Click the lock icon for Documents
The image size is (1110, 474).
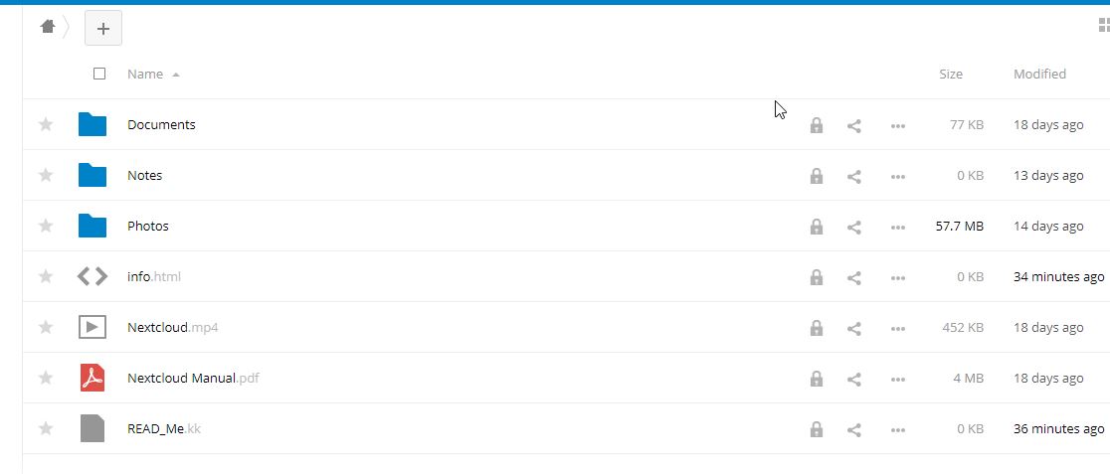coord(817,125)
